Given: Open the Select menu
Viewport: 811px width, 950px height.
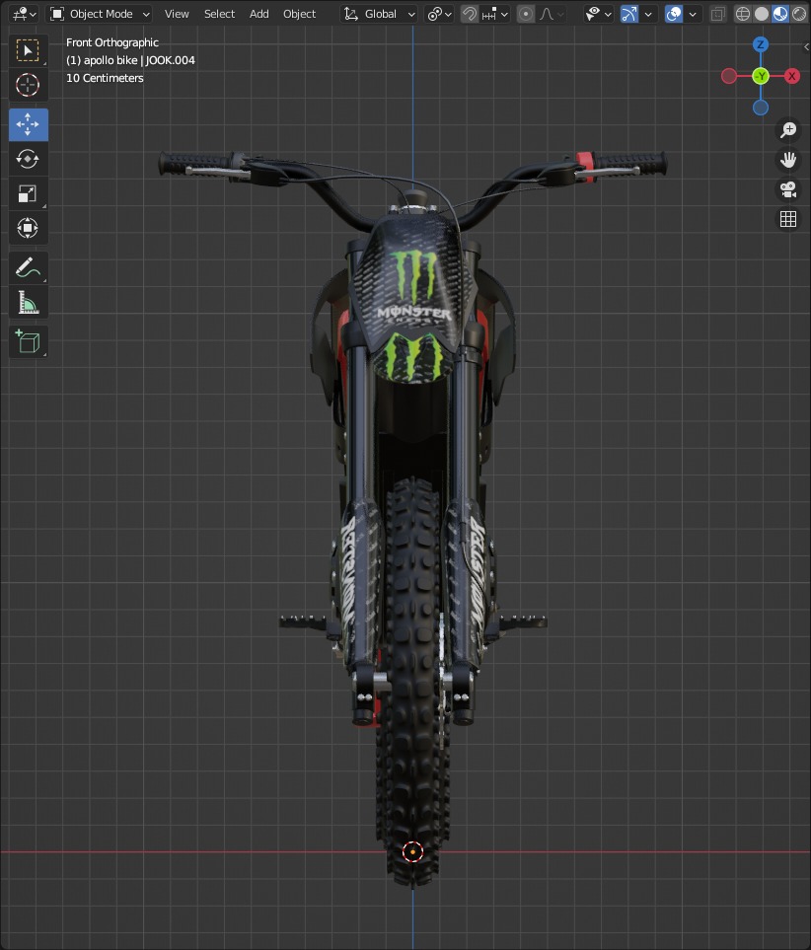Looking at the screenshot, I should 219,14.
